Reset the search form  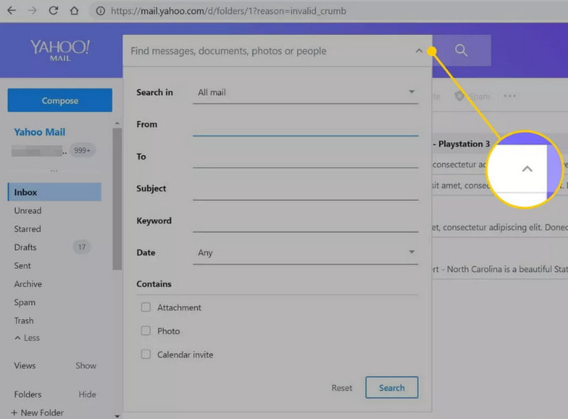342,388
